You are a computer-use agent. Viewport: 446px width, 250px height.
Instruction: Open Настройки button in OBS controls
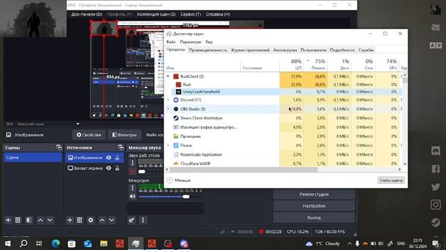tap(314, 206)
